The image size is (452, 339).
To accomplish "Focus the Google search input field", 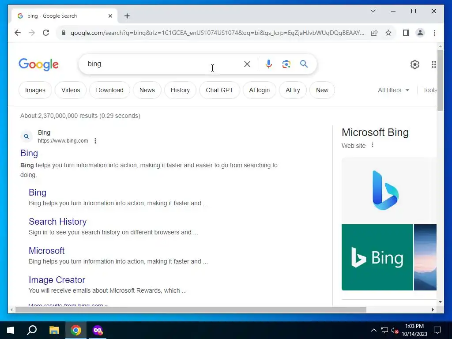I will (x=164, y=64).
